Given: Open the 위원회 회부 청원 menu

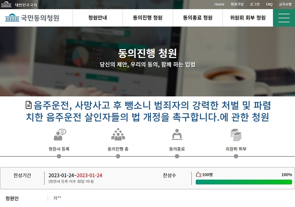Looking at the screenshot, I should click(x=248, y=18).
